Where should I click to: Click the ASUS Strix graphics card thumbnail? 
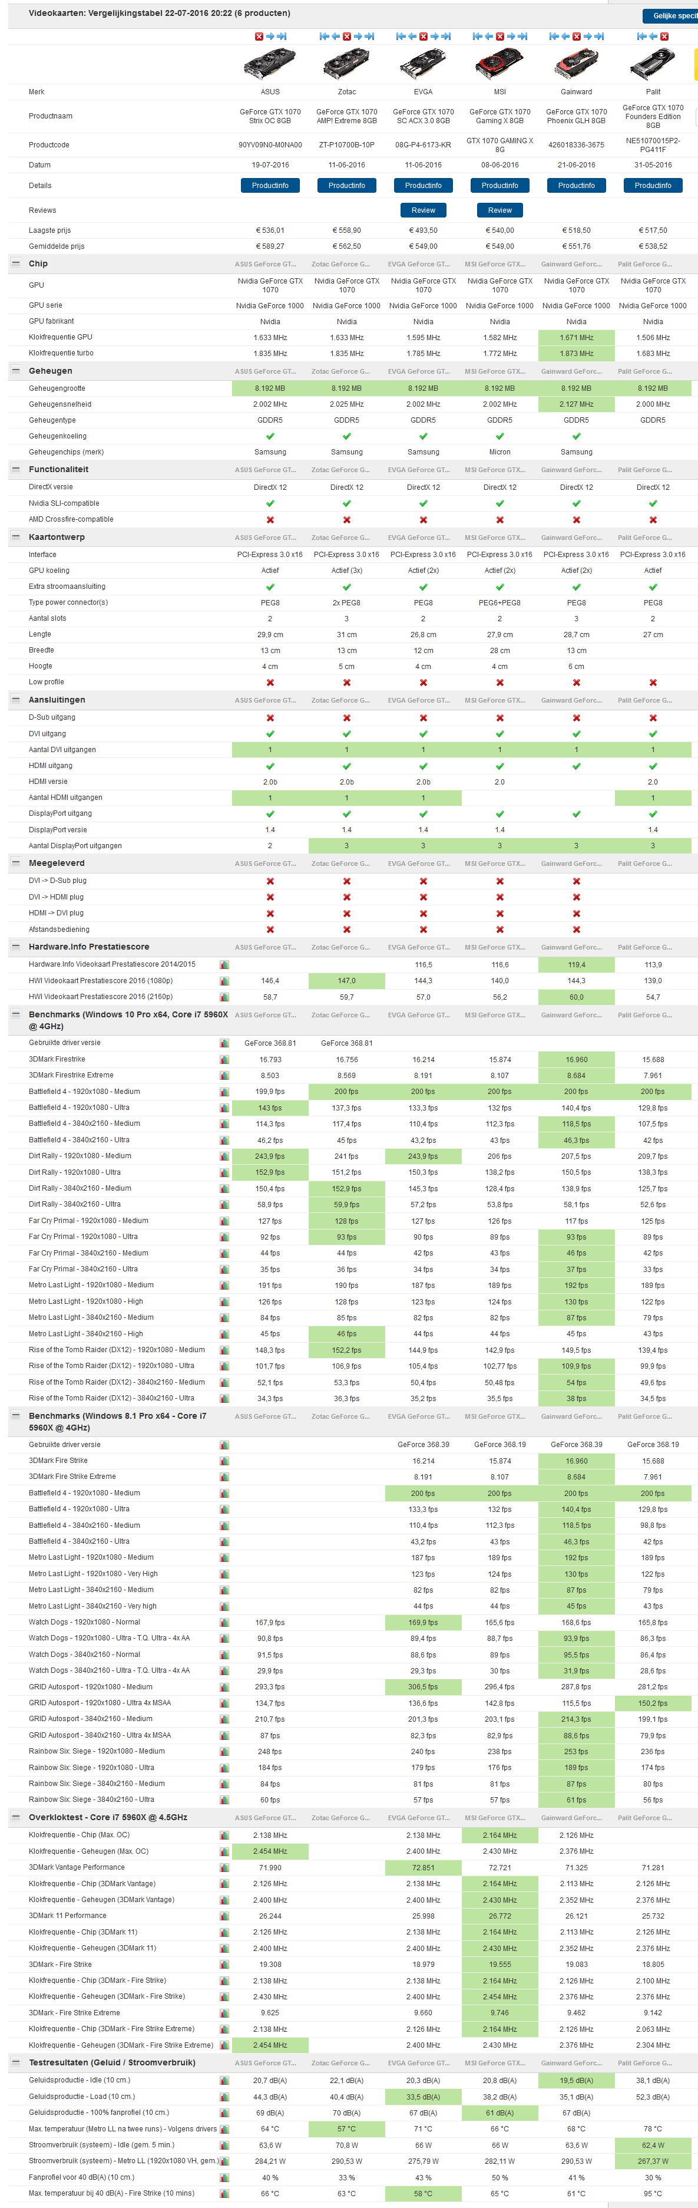point(270,64)
